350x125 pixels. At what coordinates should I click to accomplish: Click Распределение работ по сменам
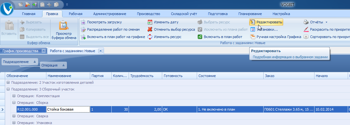[110, 29]
